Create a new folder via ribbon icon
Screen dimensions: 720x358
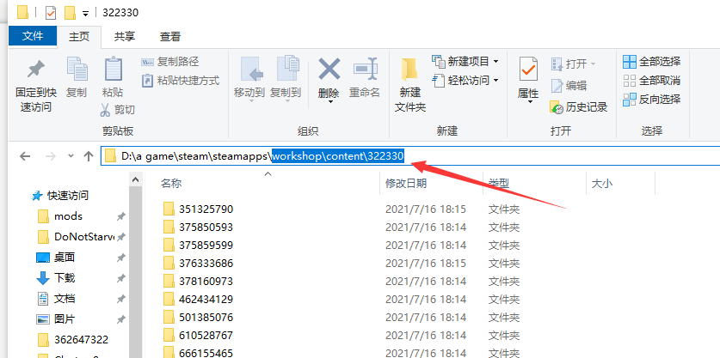pos(410,71)
